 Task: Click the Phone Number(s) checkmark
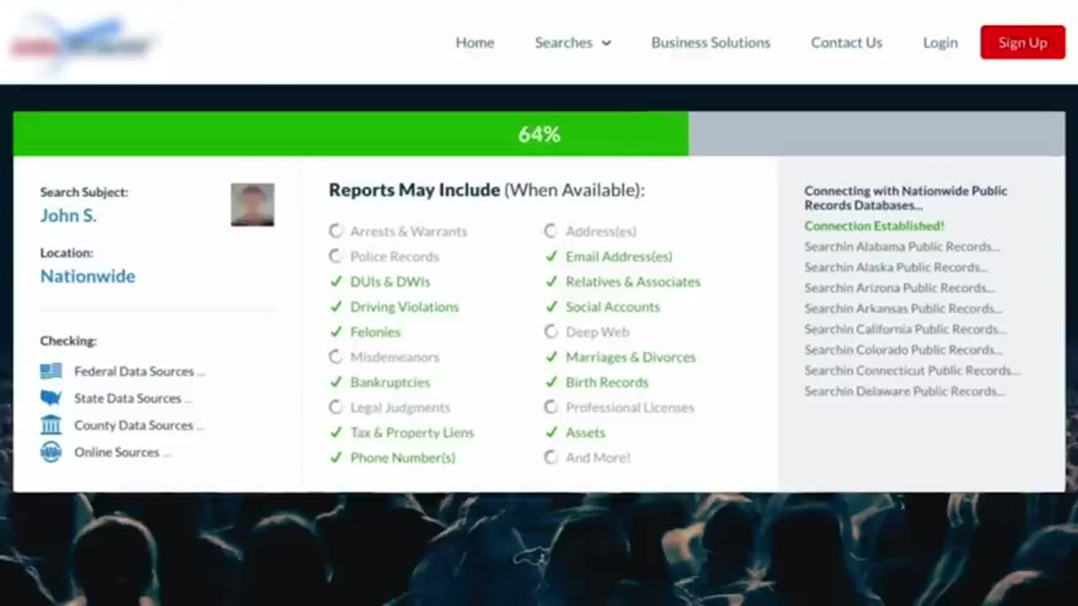click(336, 458)
